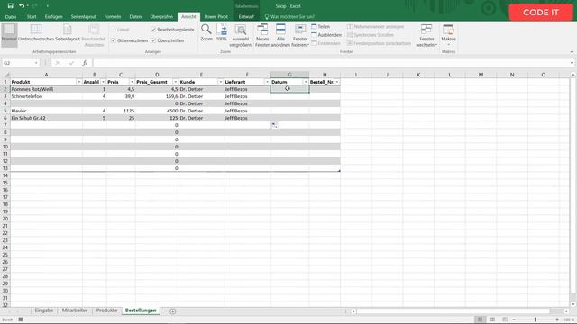577x324 pixels.
Task: Select row header 14
Action: 5,175
